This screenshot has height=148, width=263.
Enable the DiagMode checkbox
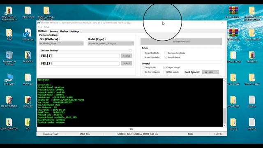click(x=143, y=67)
